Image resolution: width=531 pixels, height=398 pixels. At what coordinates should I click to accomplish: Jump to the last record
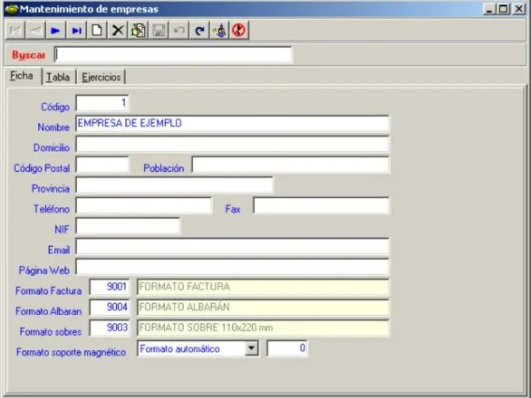click(x=76, y=31)
